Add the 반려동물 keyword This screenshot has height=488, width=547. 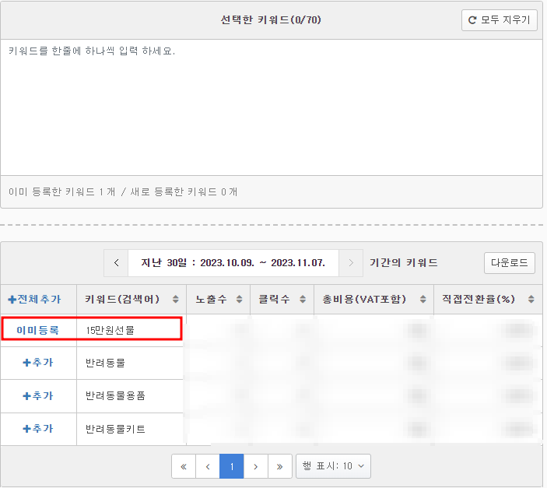[x=37, y=363]
